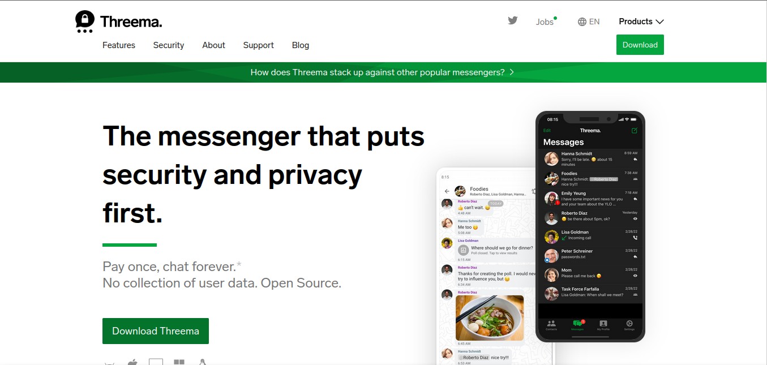Image resolution: width=767 pixels, height=365 pixels.
Task: Open the About section
Action: point(213,45)
